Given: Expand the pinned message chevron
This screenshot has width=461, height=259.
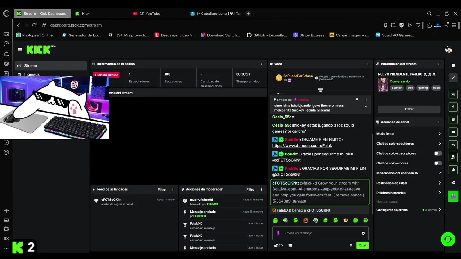Looking at the screenshot, I should tap(366, 106).
